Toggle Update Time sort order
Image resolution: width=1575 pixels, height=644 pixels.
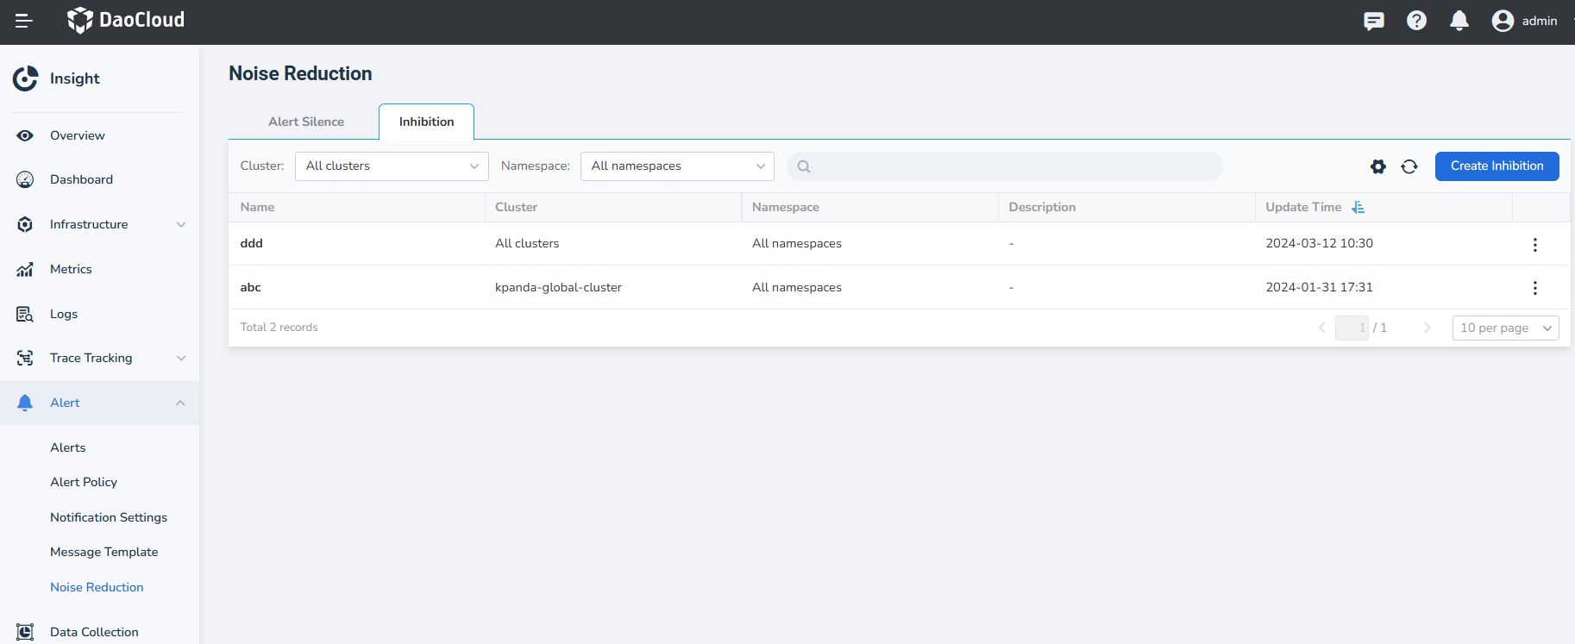click(x=1358, y=208)
